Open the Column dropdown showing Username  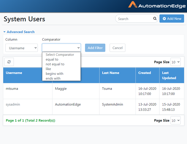[22, 48]
